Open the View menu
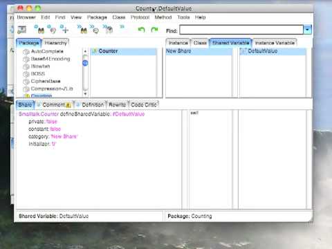Image resolution: width=332 pixels, height=249 pixels. click(x=76, y=17)
